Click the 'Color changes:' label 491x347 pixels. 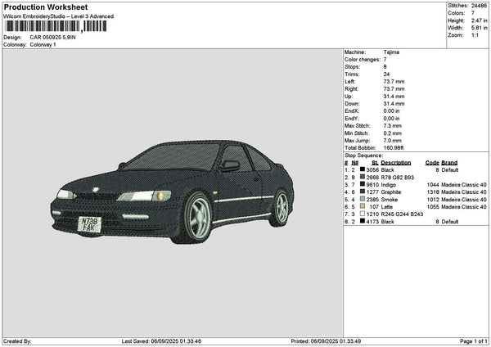tap(363, 60)
